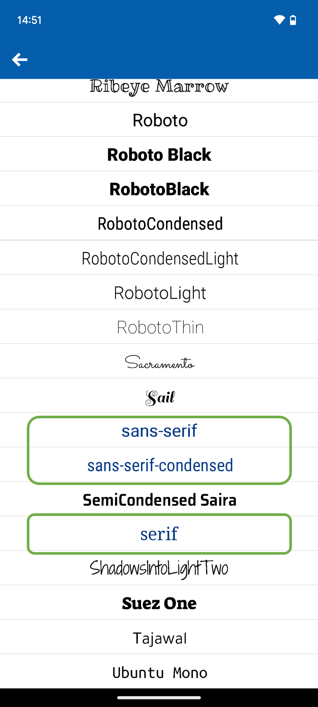This screenshot has height=707, width=318.
Task: Pick the SemiCondensed Saira font
Action: coord(159,500)
